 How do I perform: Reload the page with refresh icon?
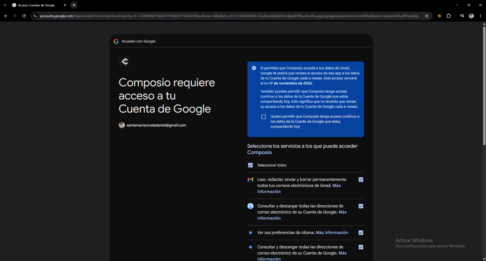(x=24, y=16)
